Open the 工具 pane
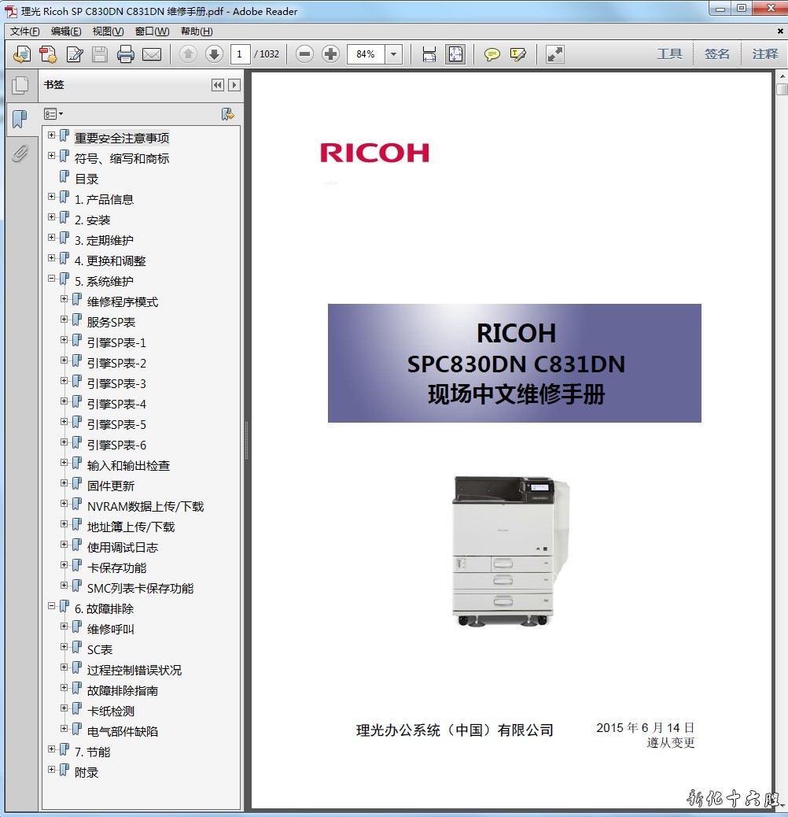 [669, 54]
